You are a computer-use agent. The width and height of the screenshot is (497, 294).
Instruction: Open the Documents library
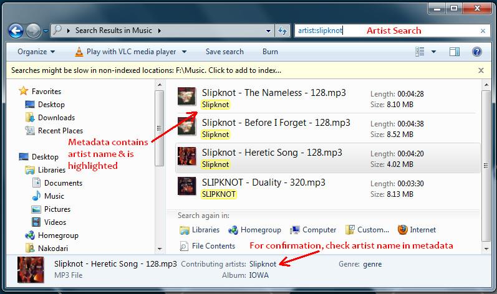coord(63,183)
